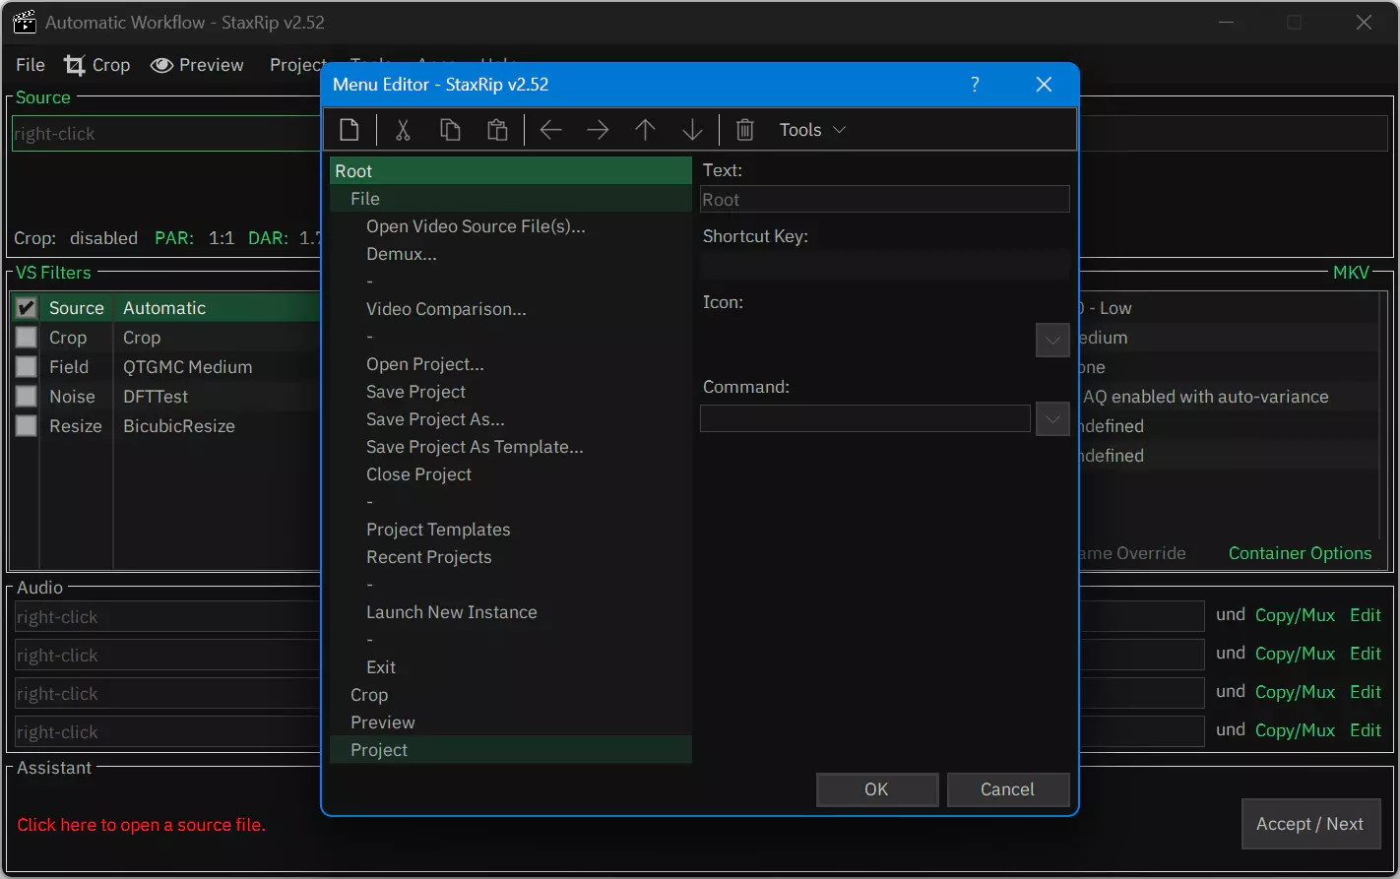Viewport: 1400px width, 879px height.
Task: Enable the Field filter checkbox
Action: [x=27, y=367]
